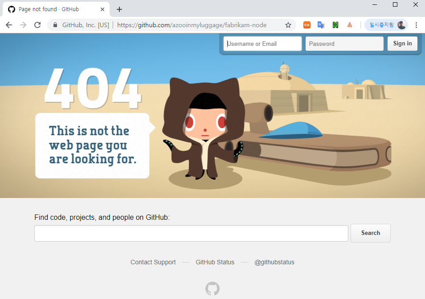Focus the address bar URL
Viewport: 425px width, 299px height.
tap(192, 25)
